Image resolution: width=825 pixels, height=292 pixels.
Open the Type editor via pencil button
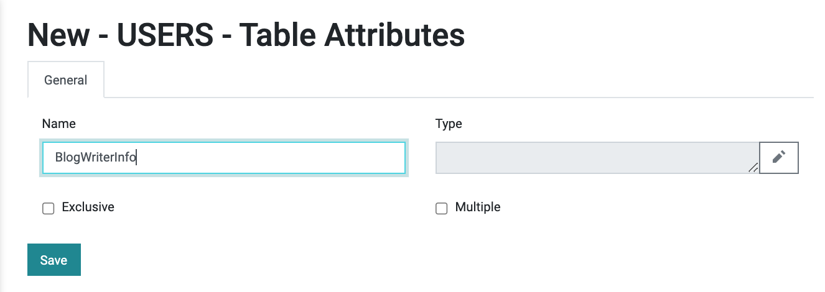pyautogui.click(x=779, y=157)
